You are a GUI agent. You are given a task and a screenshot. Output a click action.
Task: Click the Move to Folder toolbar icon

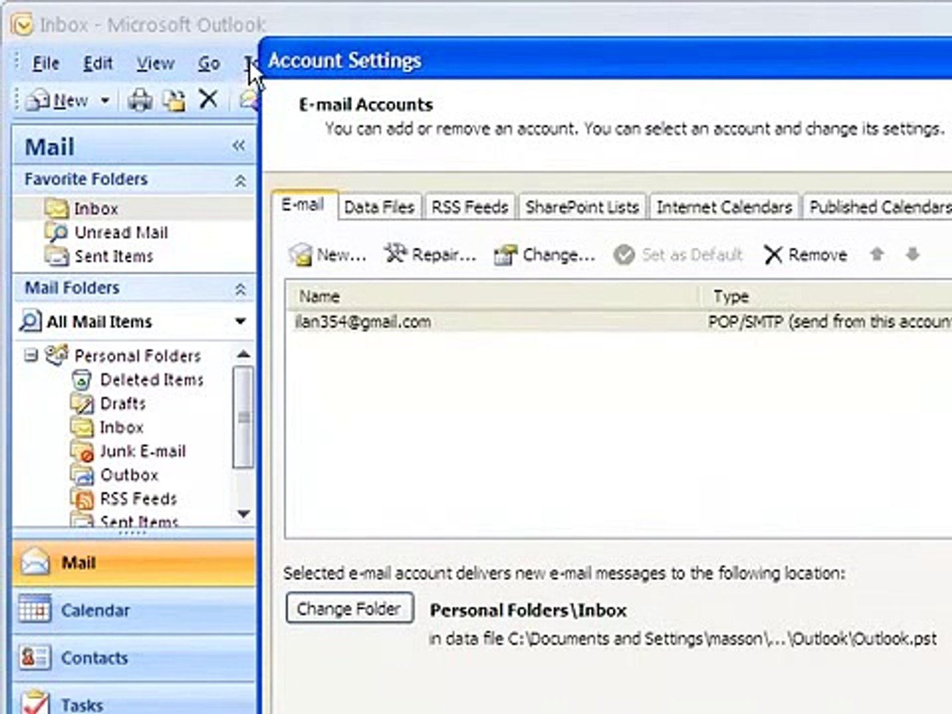point(174,100)
